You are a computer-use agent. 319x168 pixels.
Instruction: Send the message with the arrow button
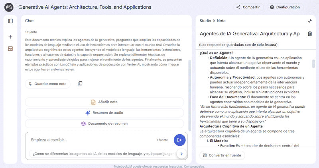[179, 140]
